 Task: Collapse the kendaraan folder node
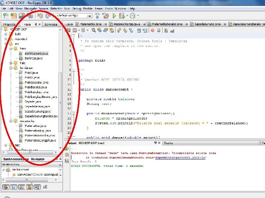click(x=11, y=68)
